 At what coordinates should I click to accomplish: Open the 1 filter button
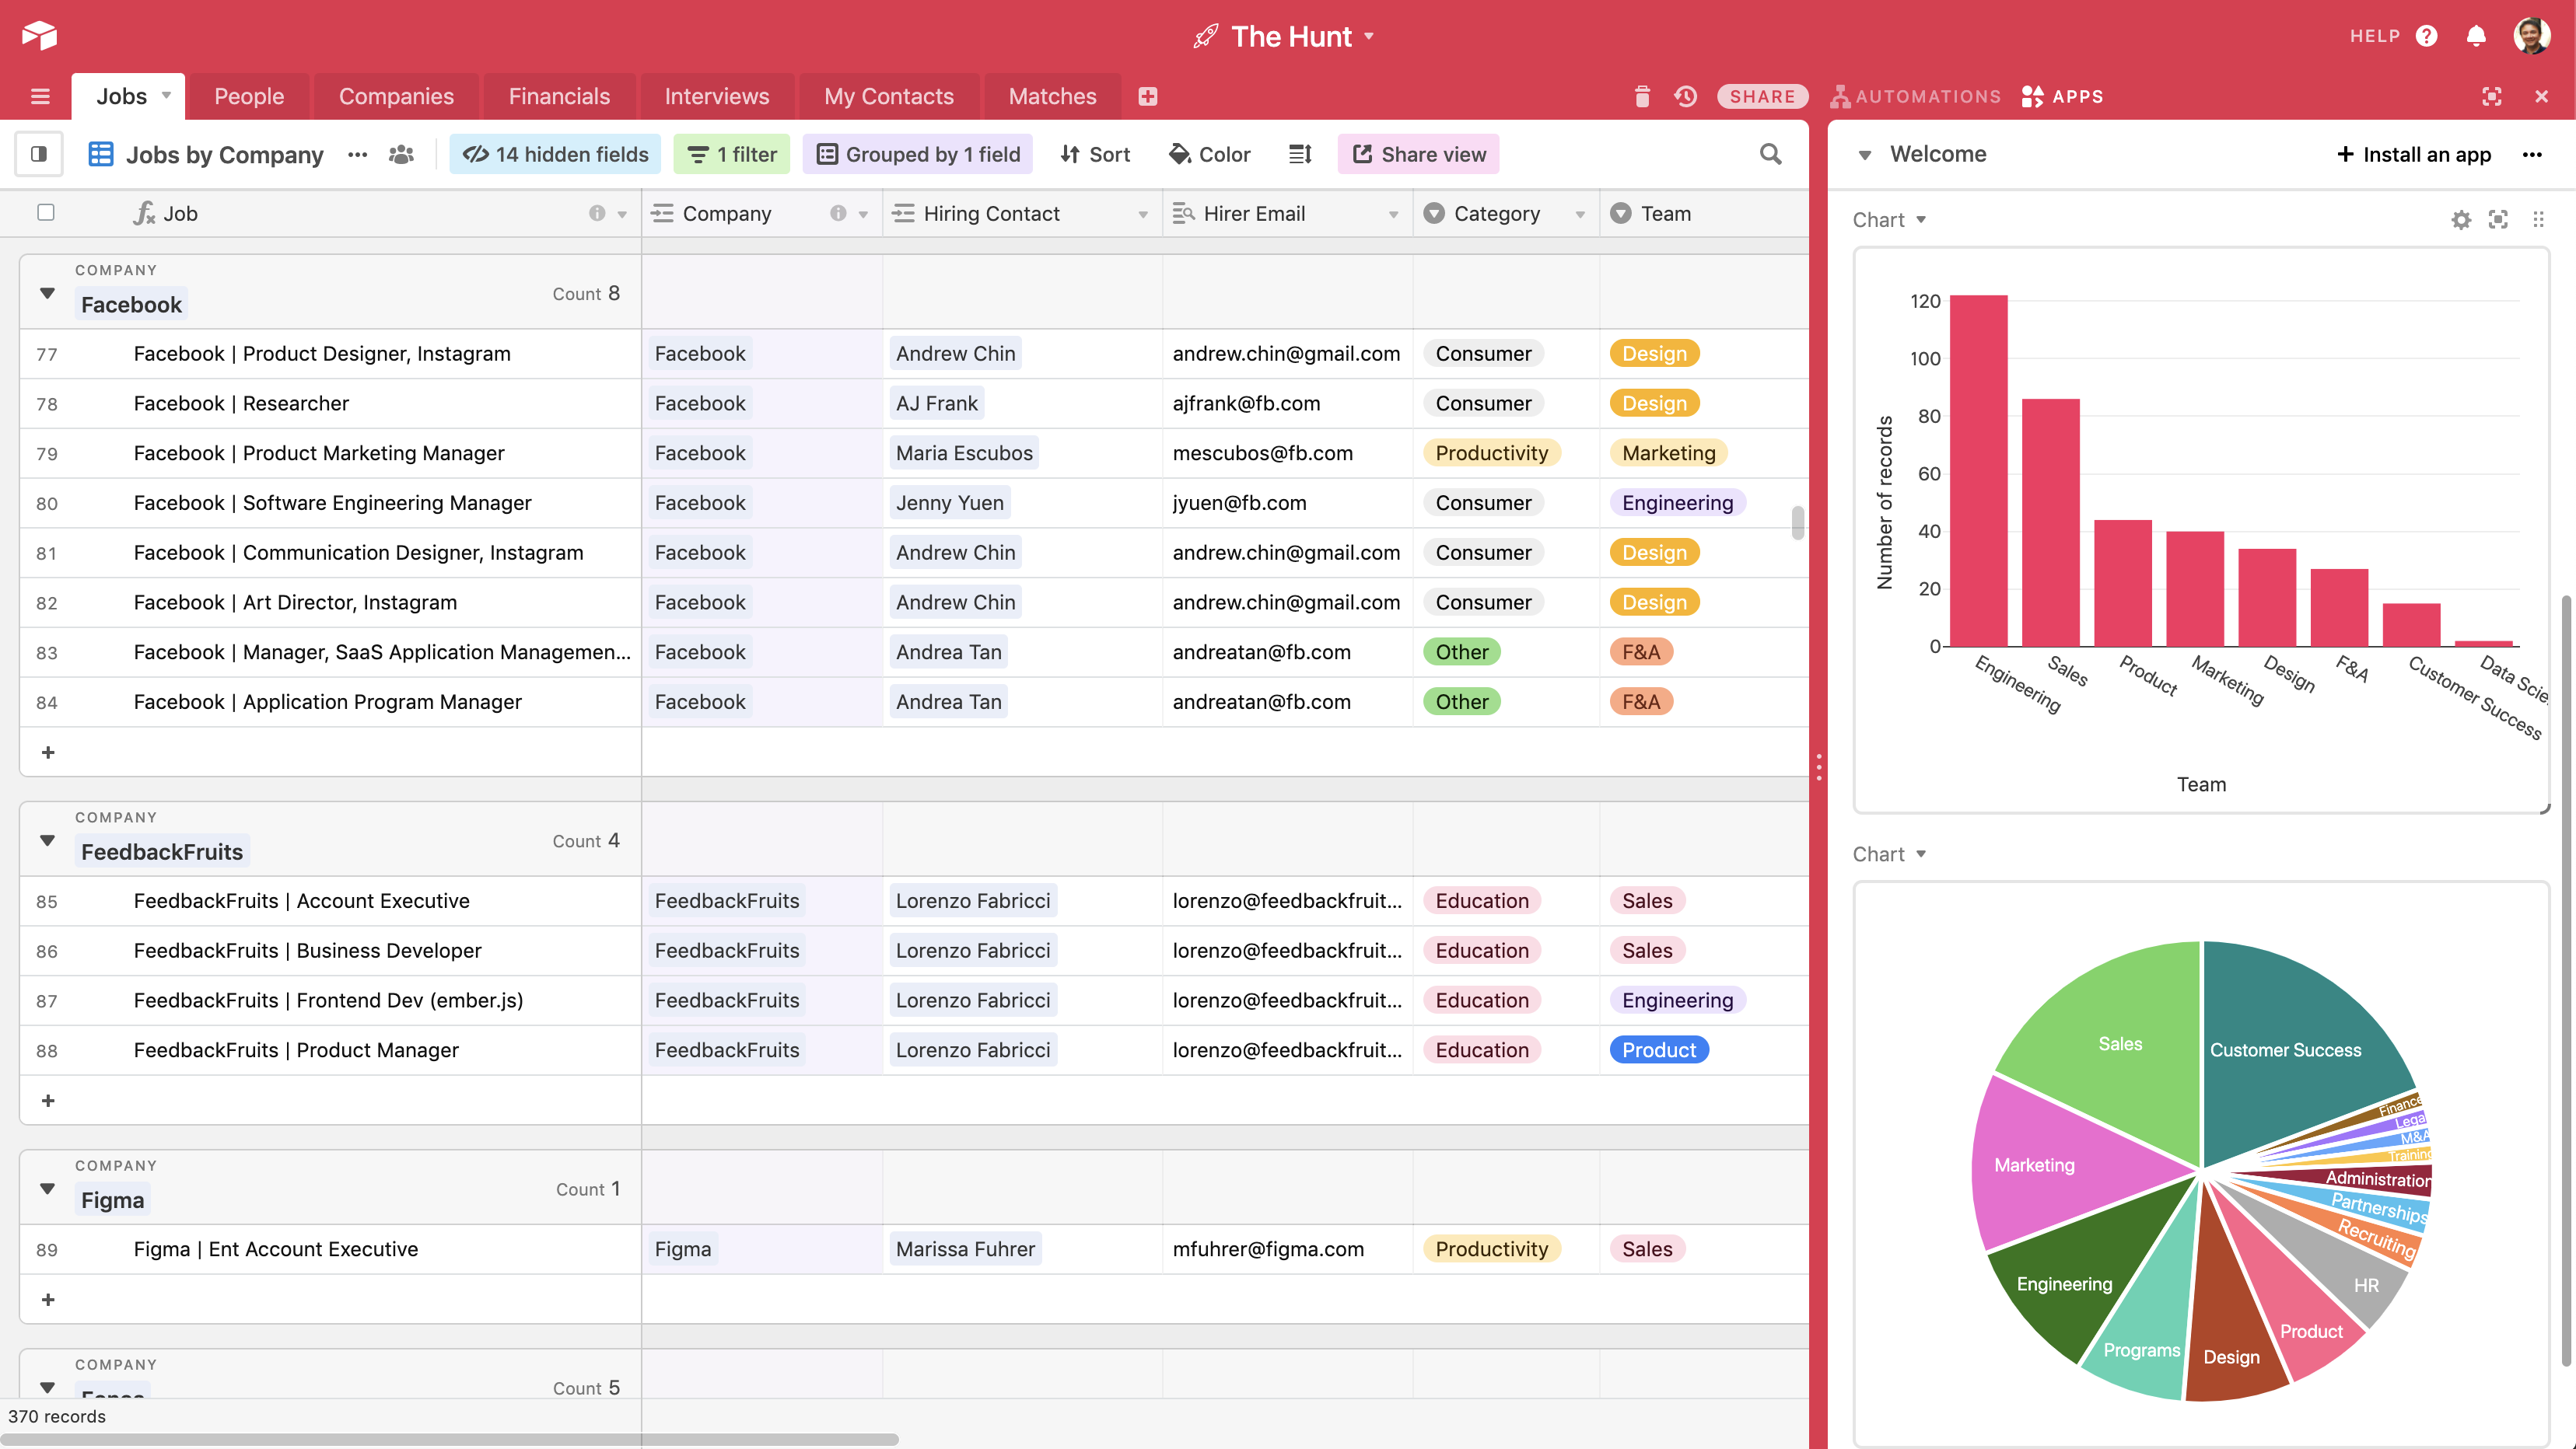[x=732, y=154]
